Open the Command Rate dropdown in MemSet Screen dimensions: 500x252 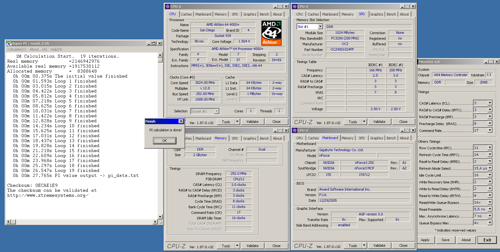pos(490,130)
